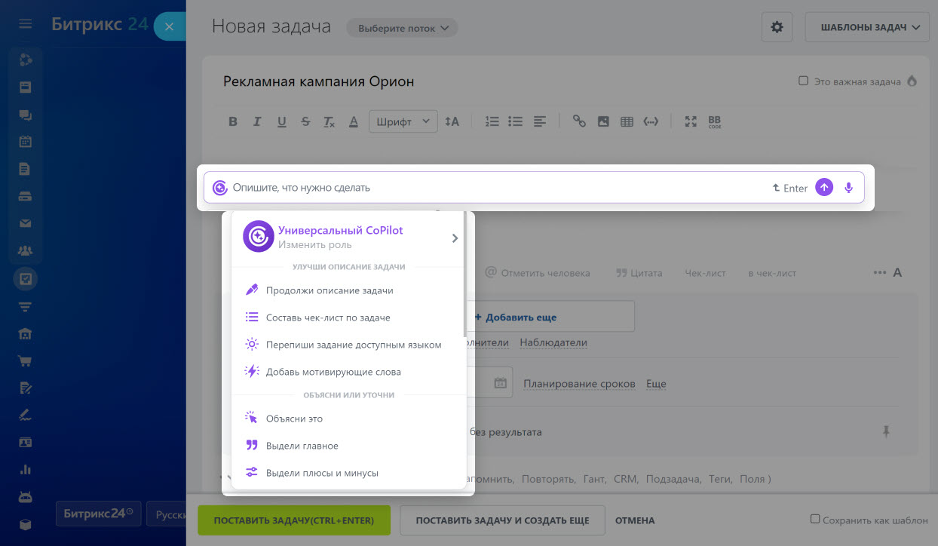Open the 'Выберите поток' selector
This screenshot has height=546, width=938.
pos(402,27)
